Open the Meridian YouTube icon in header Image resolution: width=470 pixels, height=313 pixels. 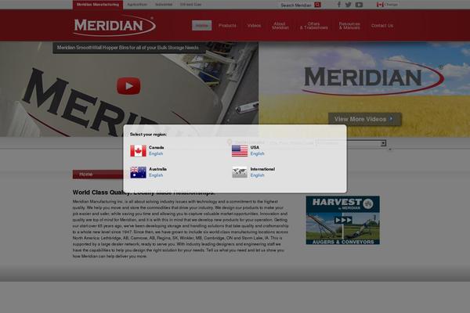tap(359, 5)
